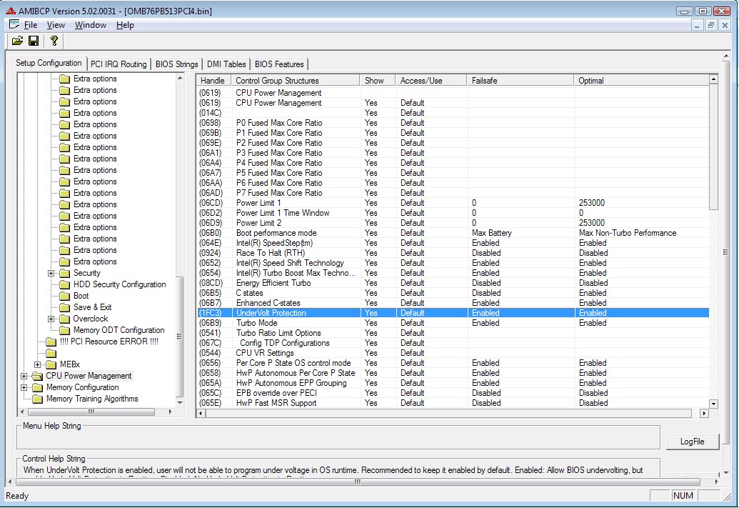The width and height of the screenshot is (739, 508).
Task: Open the File menu
Action: point(31,25)
